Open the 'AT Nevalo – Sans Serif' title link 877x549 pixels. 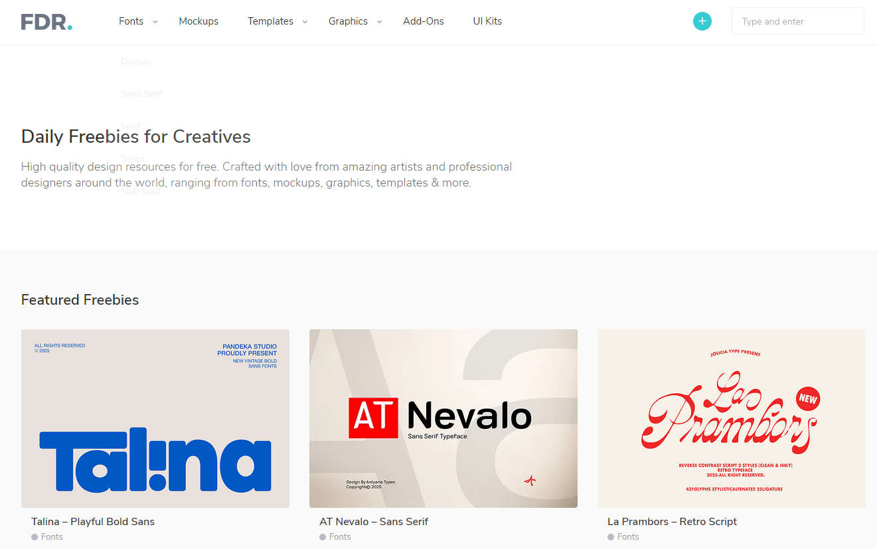click(x=374, y=522)
